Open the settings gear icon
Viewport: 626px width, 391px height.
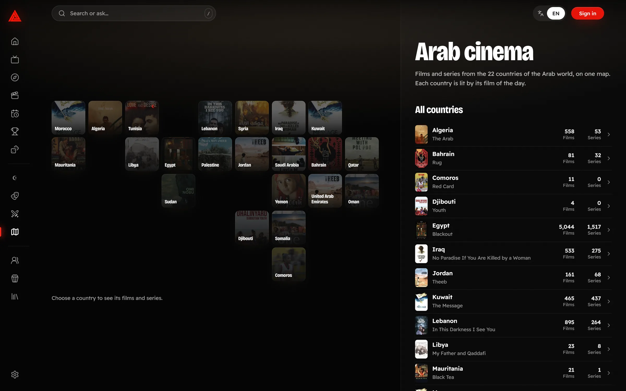(15, 375)
